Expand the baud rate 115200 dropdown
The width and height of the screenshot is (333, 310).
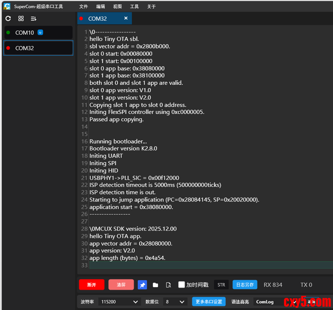(119, 302)
